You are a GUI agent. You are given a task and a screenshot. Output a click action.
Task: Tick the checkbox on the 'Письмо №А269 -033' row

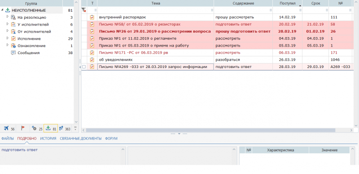pos(84,67)
